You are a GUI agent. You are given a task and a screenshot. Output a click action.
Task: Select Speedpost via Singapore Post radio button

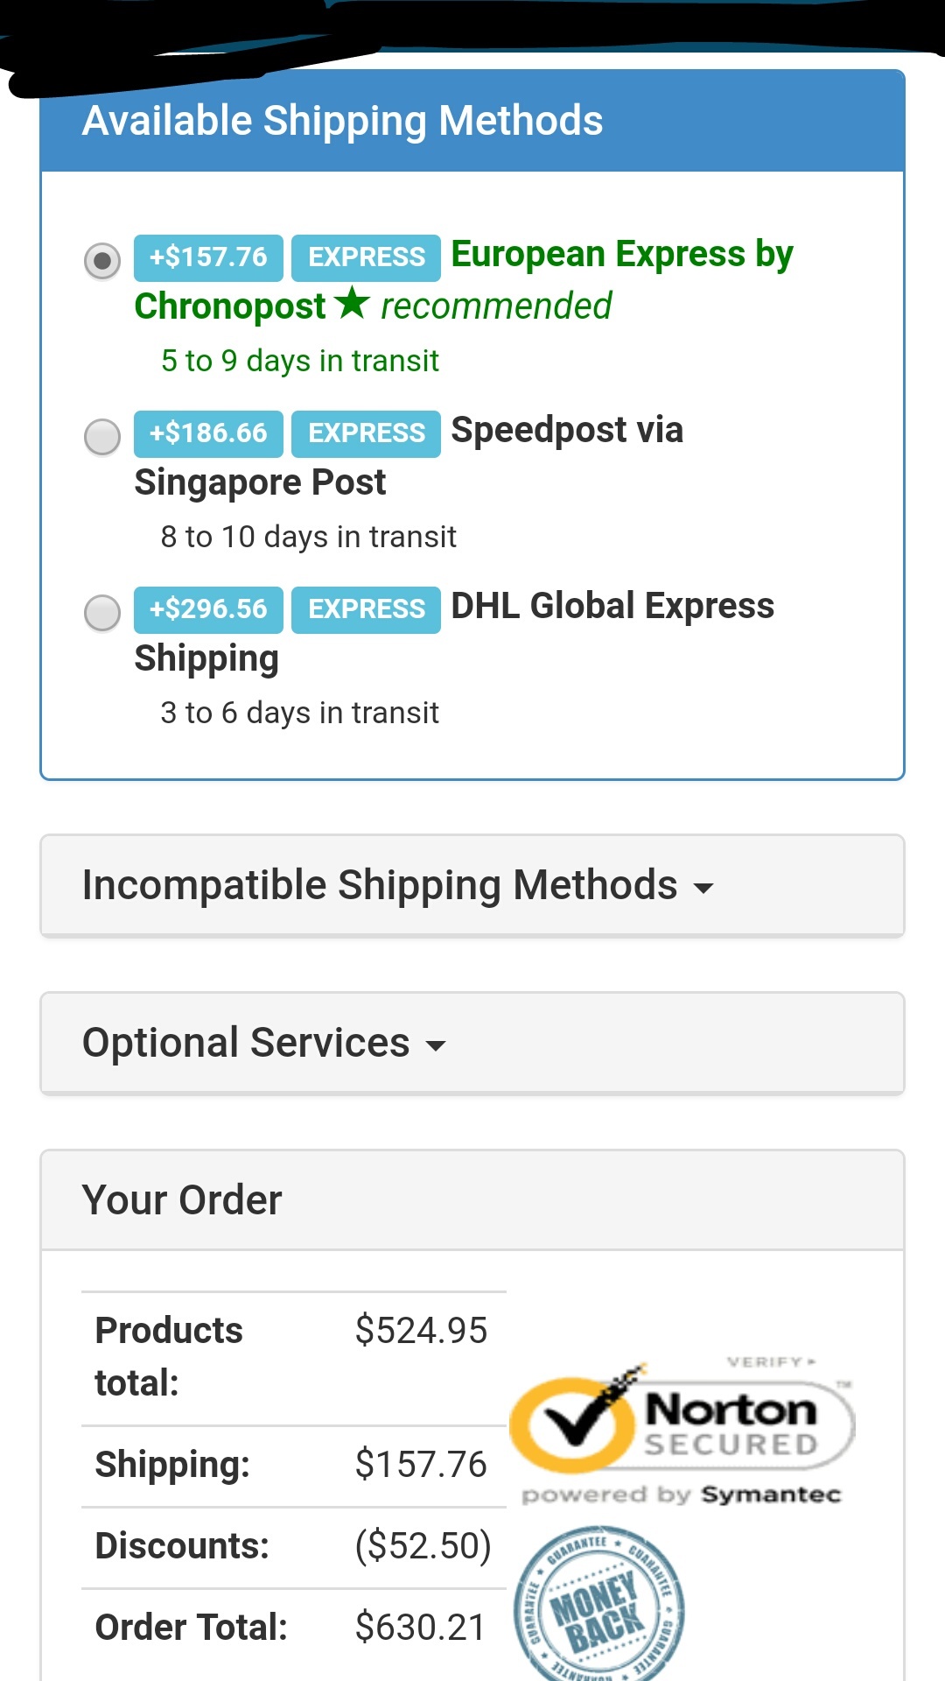tap(102, 436)
